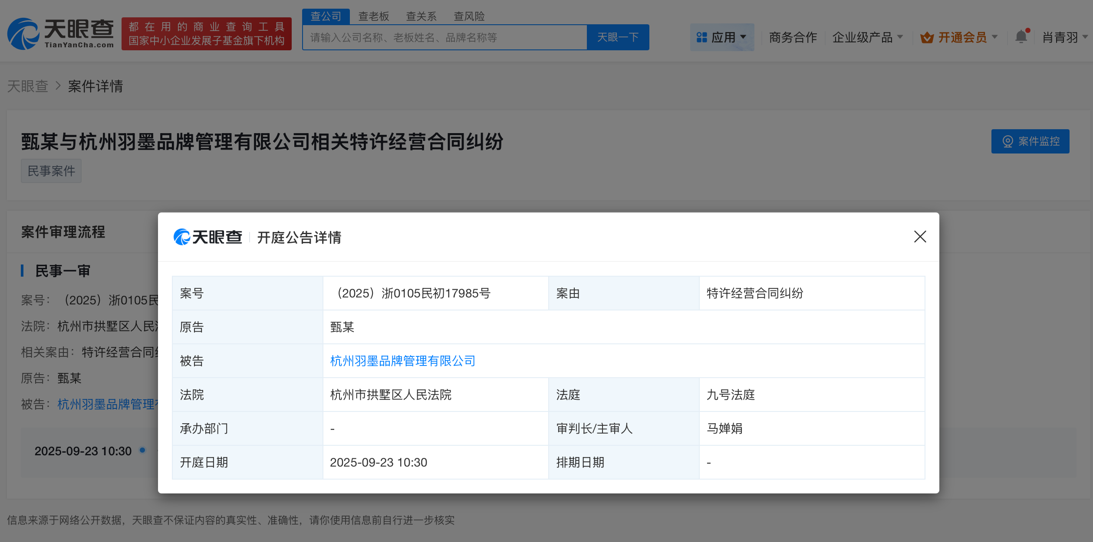The height and width of the screenshot is (542, 1093).
Task: Click the 天眼一下 search button
Action: pos(618,37)
